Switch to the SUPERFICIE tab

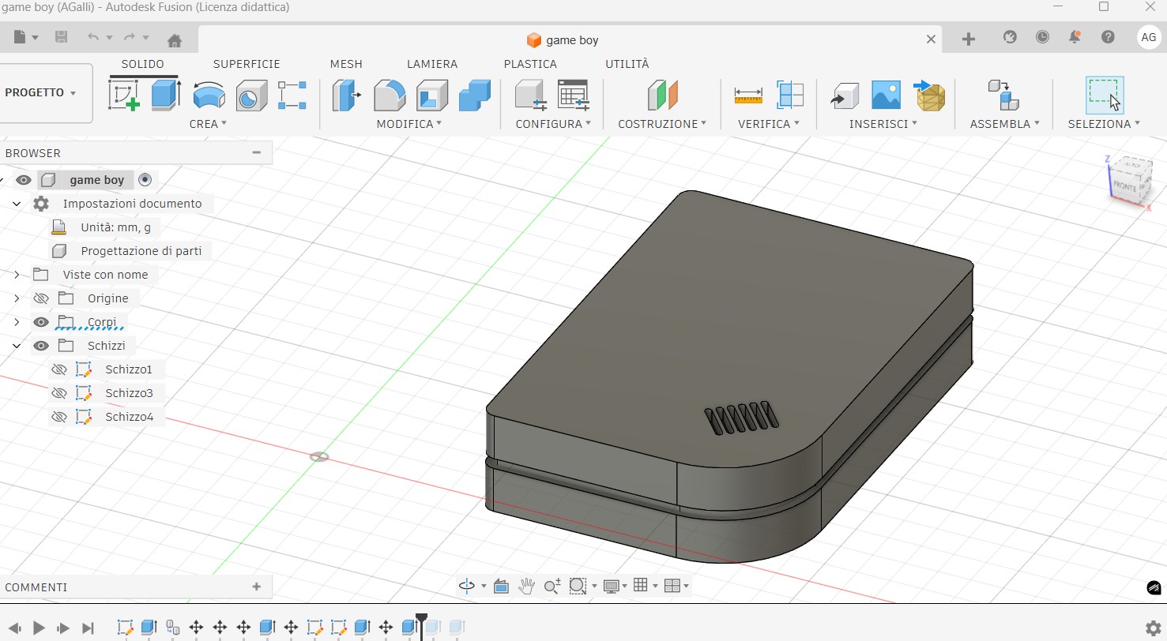pos(247,64)
